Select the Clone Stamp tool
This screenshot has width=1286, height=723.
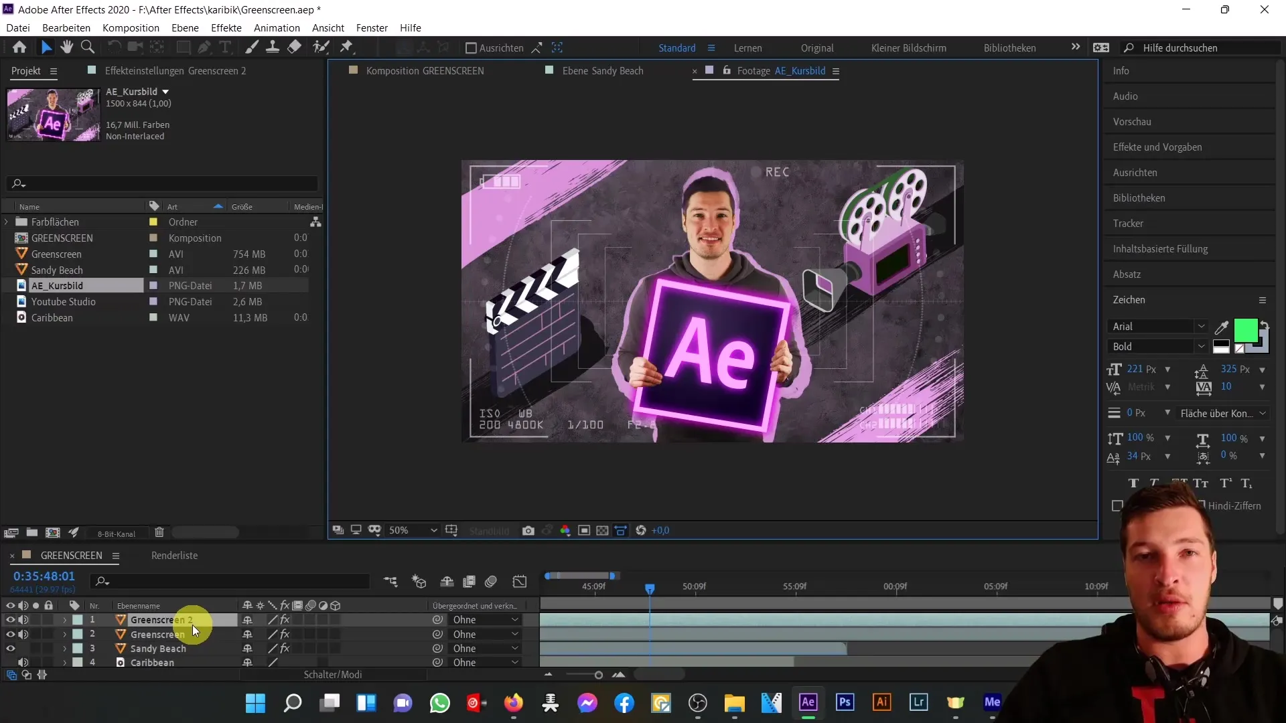pyautogui.click(x=273, y=48)
